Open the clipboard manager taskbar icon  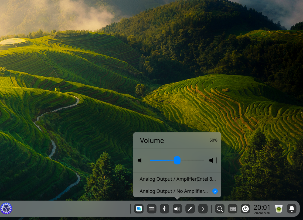click(x=139, y=209)
